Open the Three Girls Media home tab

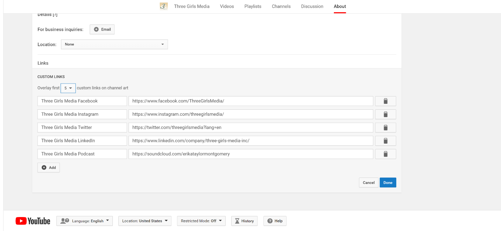[192, 6]
